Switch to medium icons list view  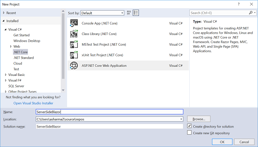tap(136, 13)
